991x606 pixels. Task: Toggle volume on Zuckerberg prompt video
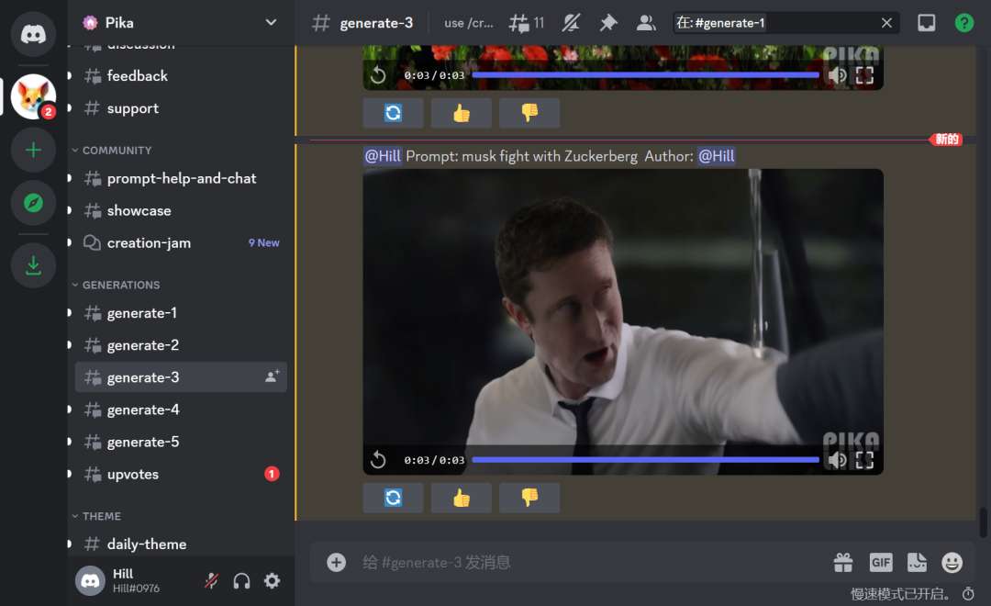pyautogui.click(x=838, y=460)
